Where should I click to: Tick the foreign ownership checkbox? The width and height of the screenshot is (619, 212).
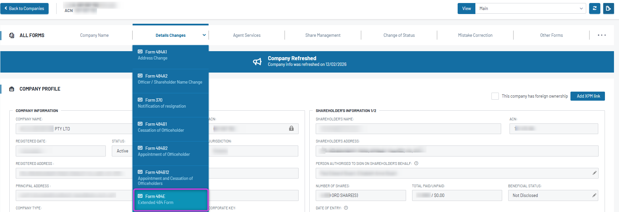(495, 96)
